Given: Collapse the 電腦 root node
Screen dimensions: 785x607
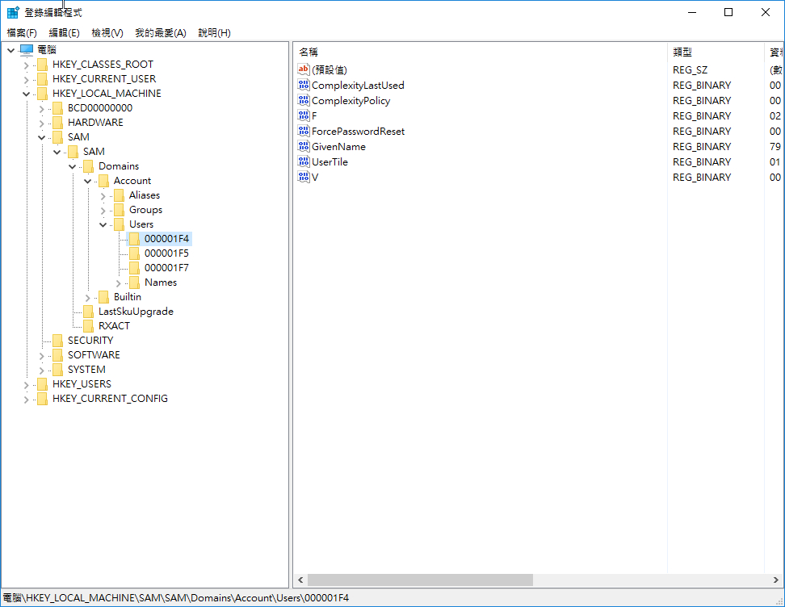Looking at the screenshot, I should coord(11,50).
